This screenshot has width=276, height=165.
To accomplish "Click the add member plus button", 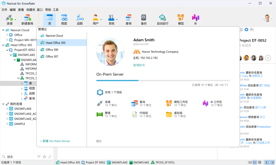I will [268, 58].
